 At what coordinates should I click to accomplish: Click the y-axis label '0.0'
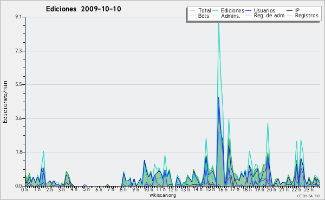click(18, 186)
